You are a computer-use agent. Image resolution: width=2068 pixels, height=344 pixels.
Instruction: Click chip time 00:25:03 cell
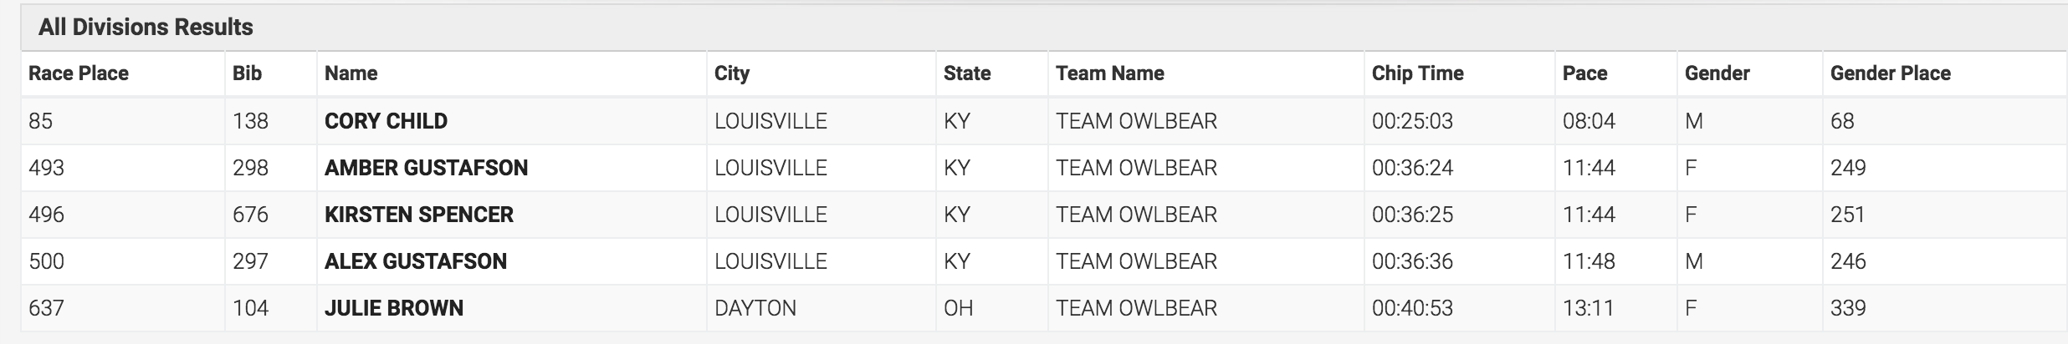pyautogui.click(x=1412, y=121)
